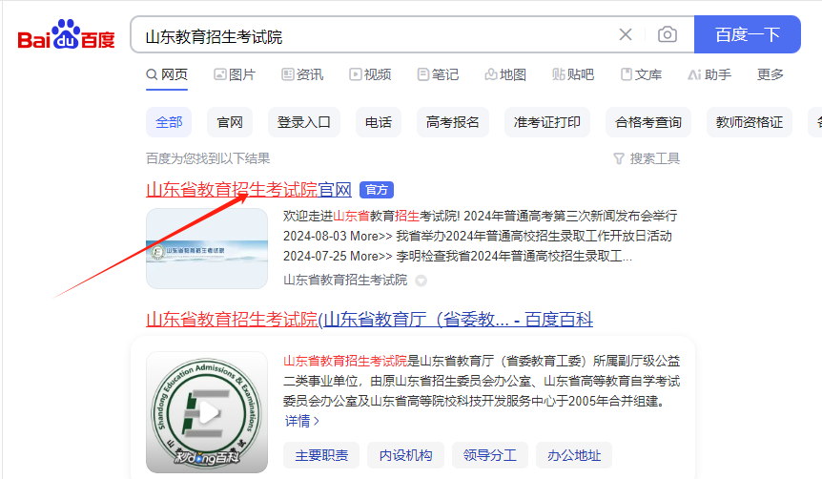Play the 秒懂百科 video thumbnail
The width and height of the screenshot is (822, 479).
click(x=207, y=412)
